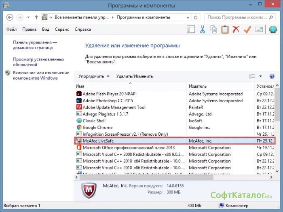The height and width of the screenshot is (212, 283).
Task: Open the Файл menu
Action: (12, 29)
